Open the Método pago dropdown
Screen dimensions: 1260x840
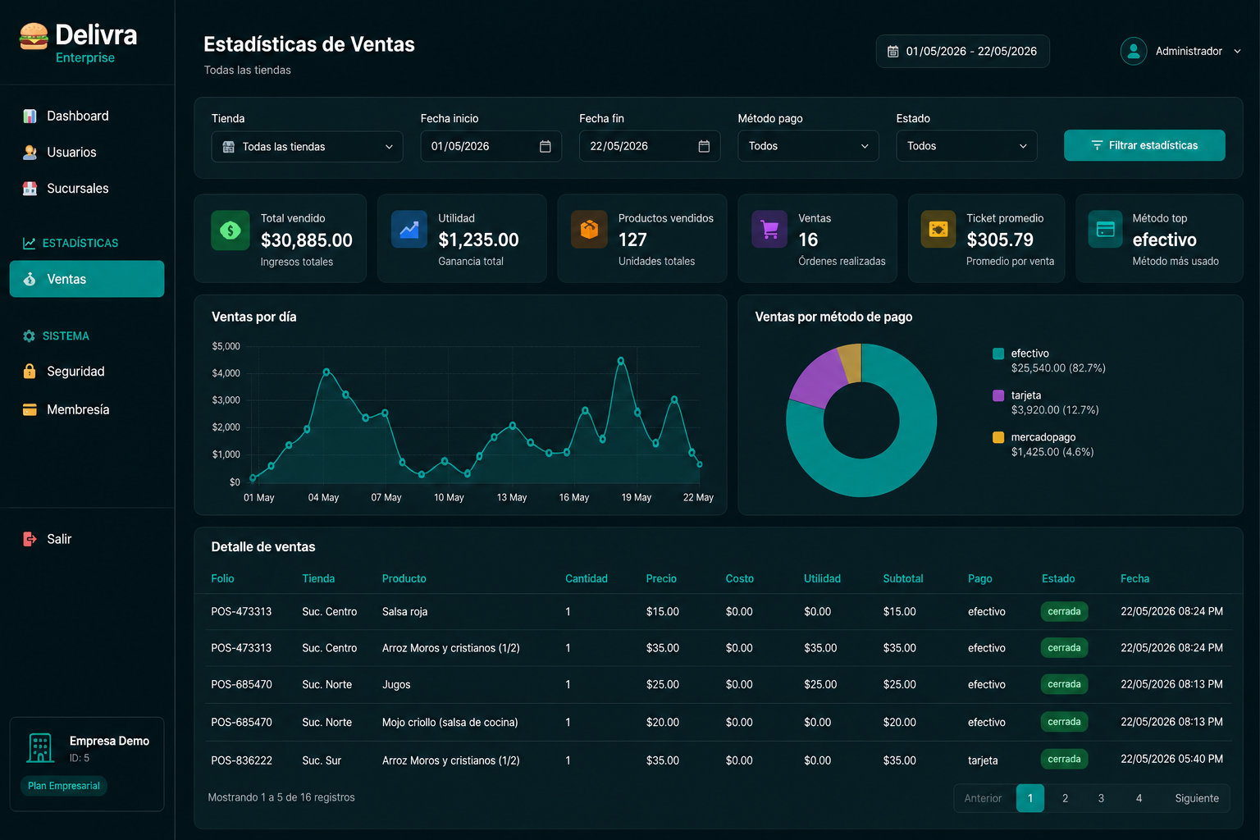[x=808, y=146]
